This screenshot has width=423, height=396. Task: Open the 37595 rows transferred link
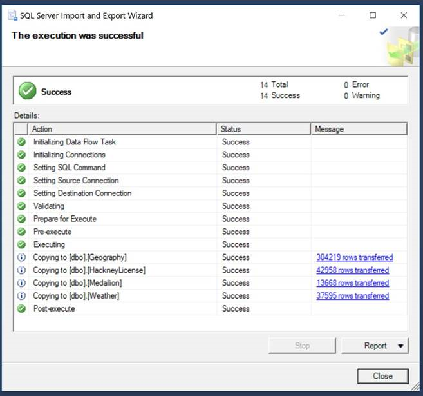(352, 296)
